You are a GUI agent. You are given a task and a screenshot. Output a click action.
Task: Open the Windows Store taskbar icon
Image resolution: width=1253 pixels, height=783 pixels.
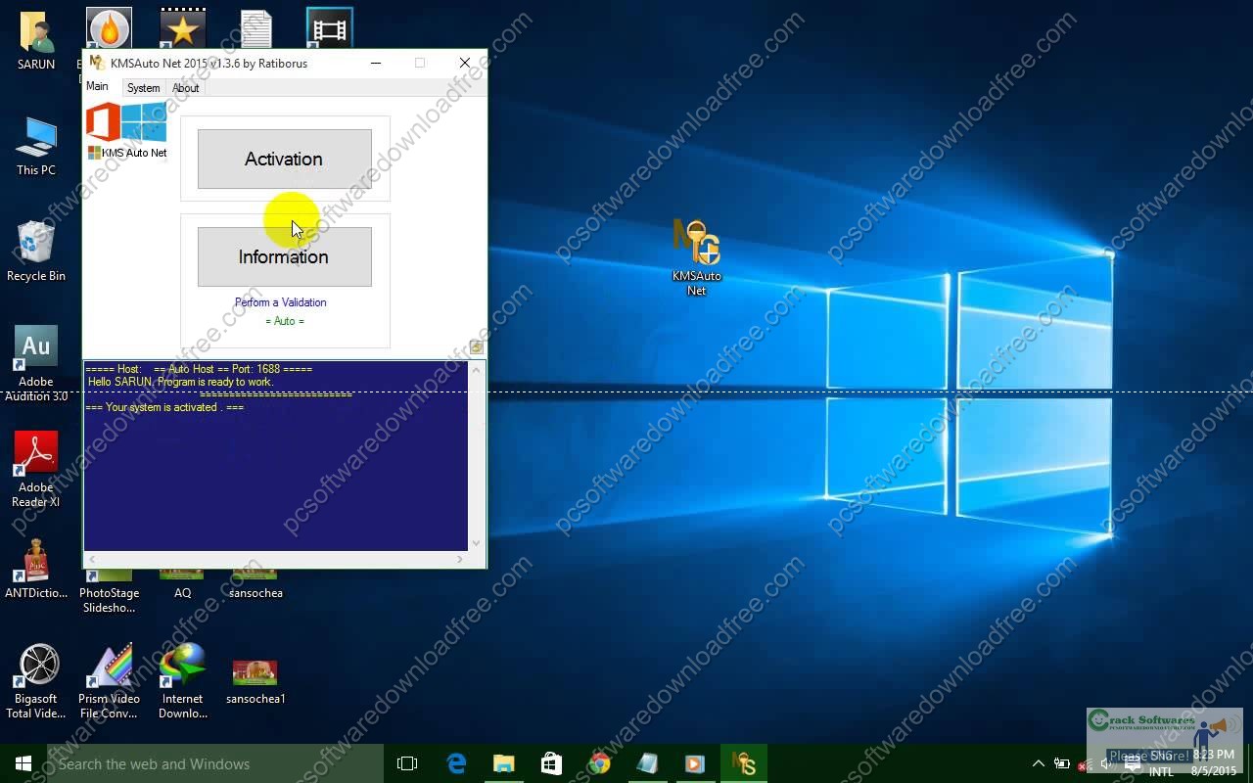click(x=551, y=763)
